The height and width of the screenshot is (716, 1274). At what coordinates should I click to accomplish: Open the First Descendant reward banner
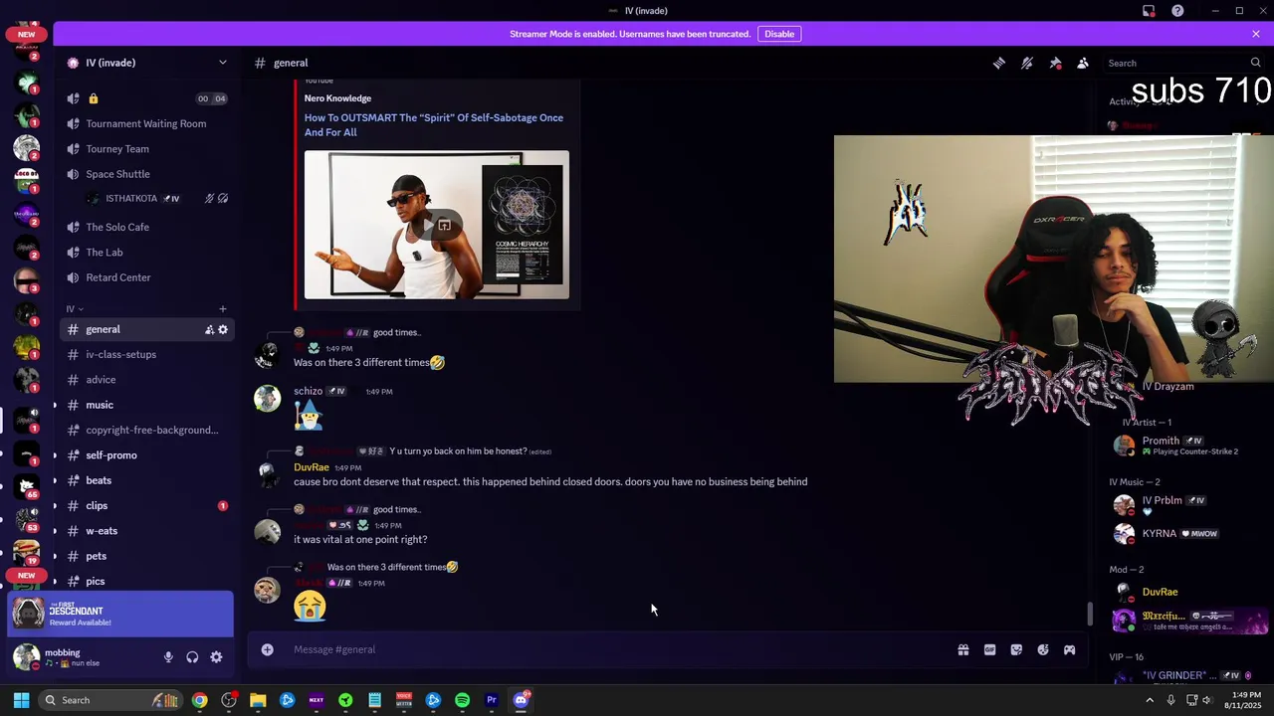coord(120,615)
